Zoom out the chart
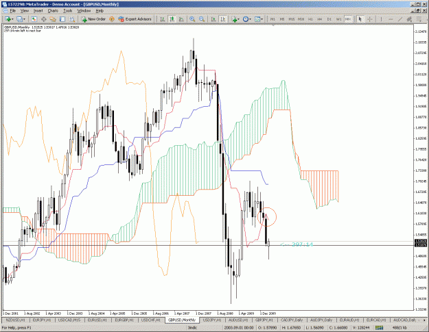Screen dimensions: 429x332 pos(202,19)
